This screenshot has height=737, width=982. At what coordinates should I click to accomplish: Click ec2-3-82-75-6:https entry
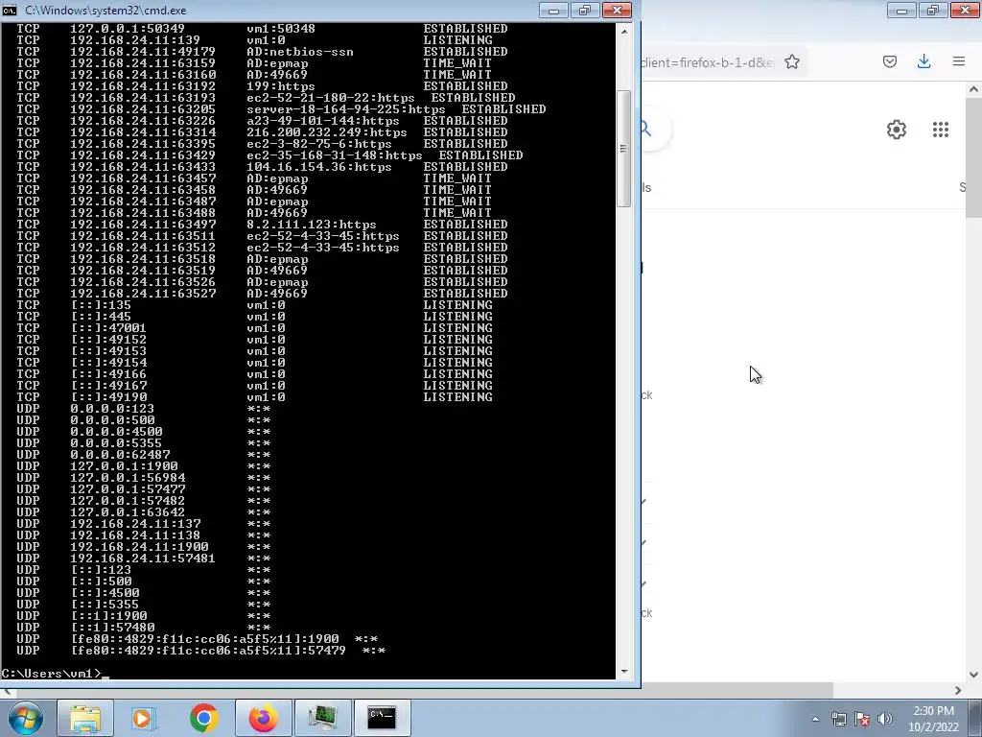318,144
